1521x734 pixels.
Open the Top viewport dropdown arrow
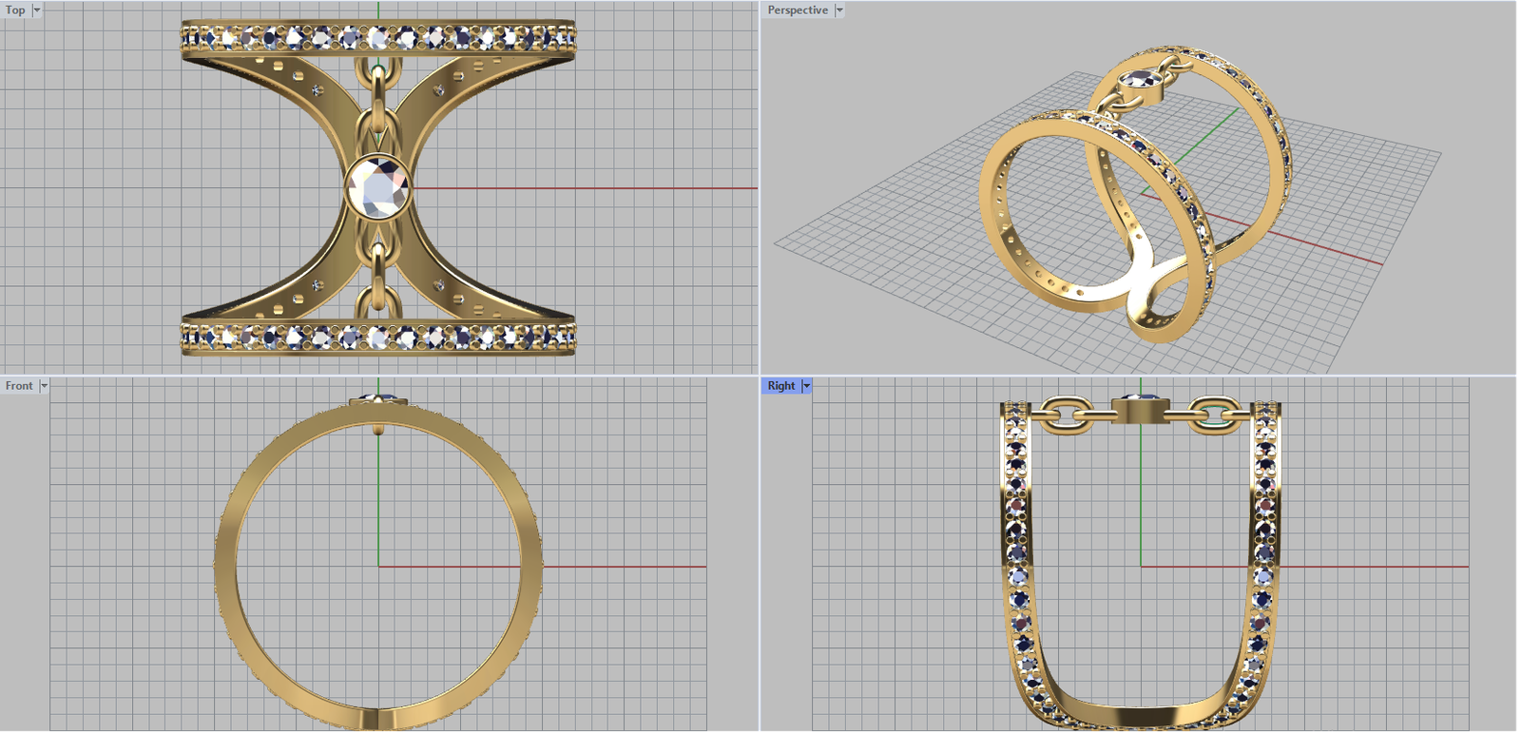(x=37, y=10)
